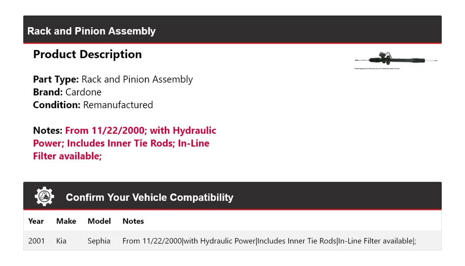Image resolution: width=465 pixels, height=266 pixels.
Task: Click the Condition Remanufactured line
Action: coord(93,105)
